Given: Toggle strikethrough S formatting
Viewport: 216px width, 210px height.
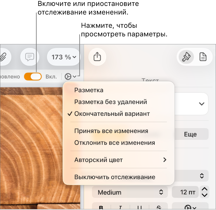Looking at the screenshot, I should 158,207.
